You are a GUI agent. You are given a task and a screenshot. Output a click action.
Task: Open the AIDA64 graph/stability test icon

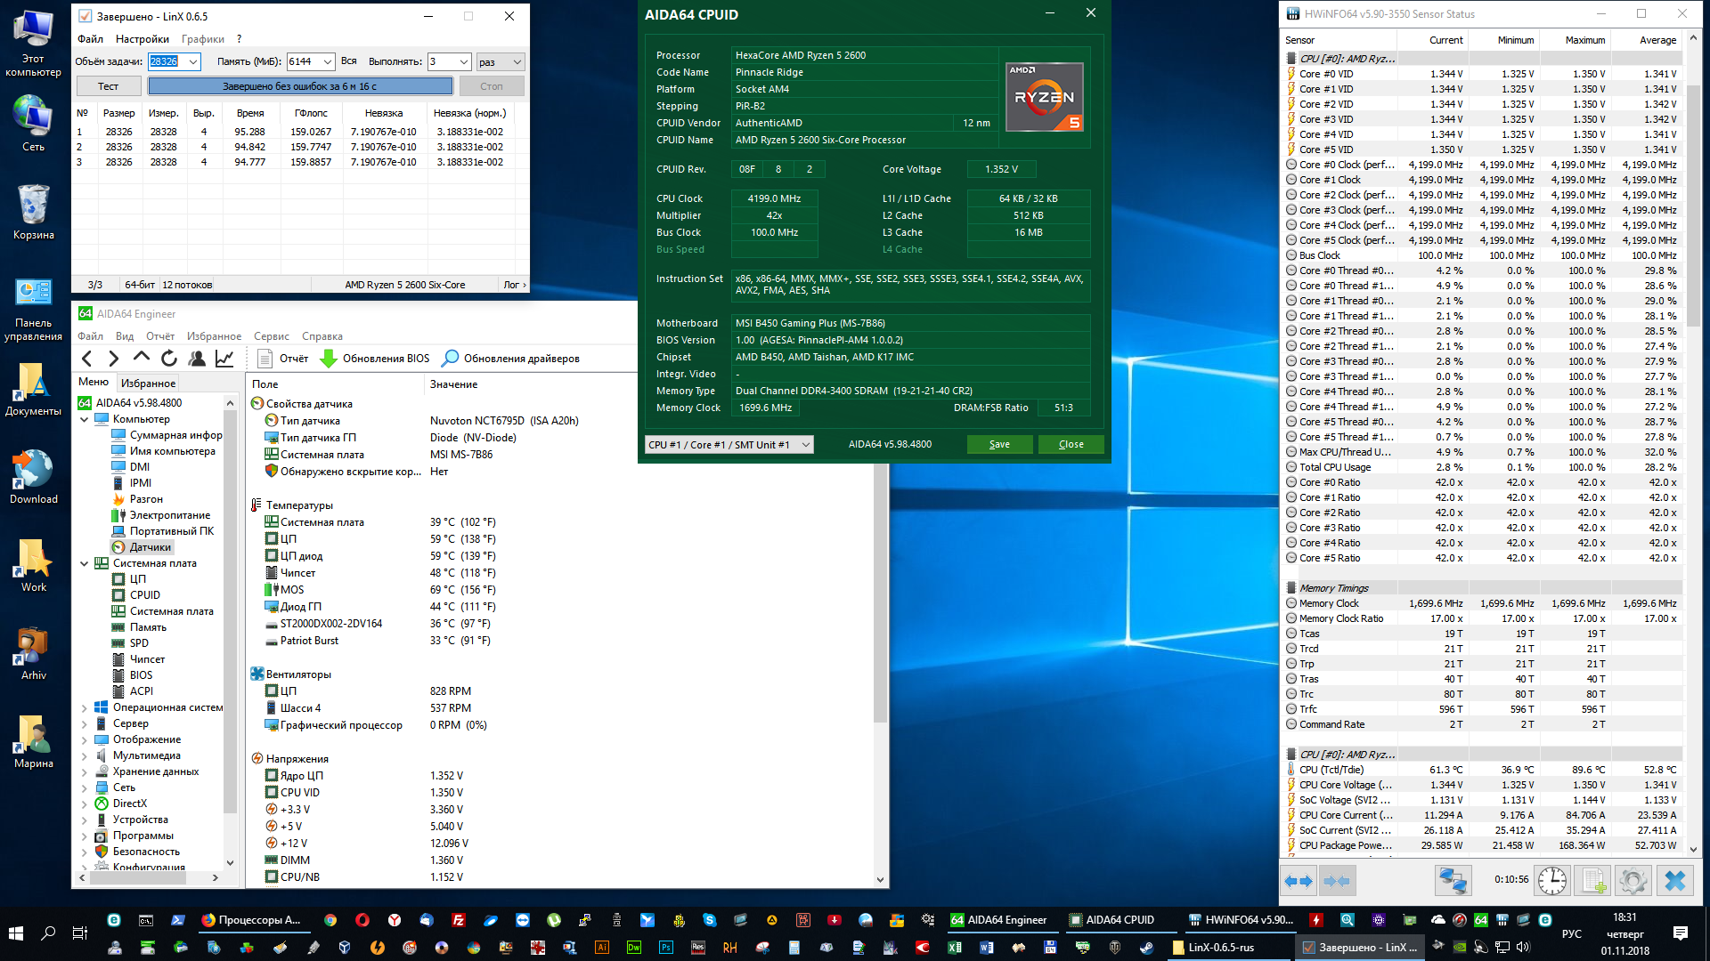224,359
